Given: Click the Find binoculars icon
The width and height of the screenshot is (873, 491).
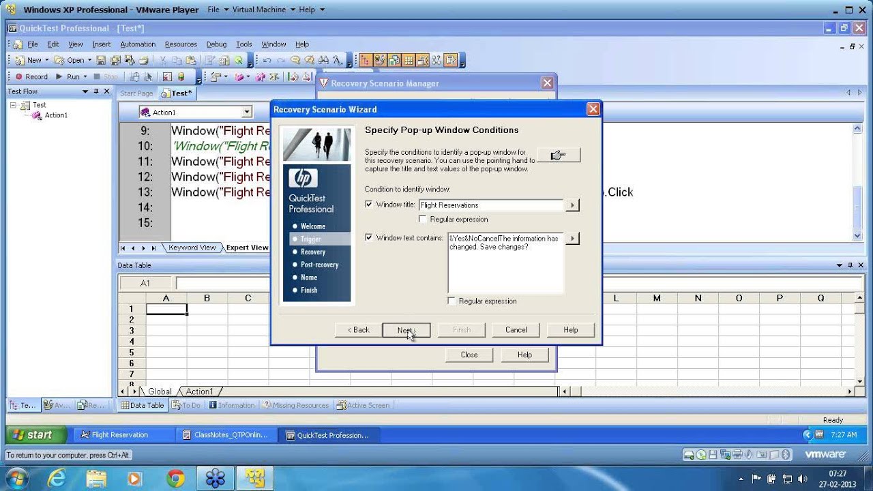Looking at the screenshot, I should pyautogui.click(x=323, y=60).
